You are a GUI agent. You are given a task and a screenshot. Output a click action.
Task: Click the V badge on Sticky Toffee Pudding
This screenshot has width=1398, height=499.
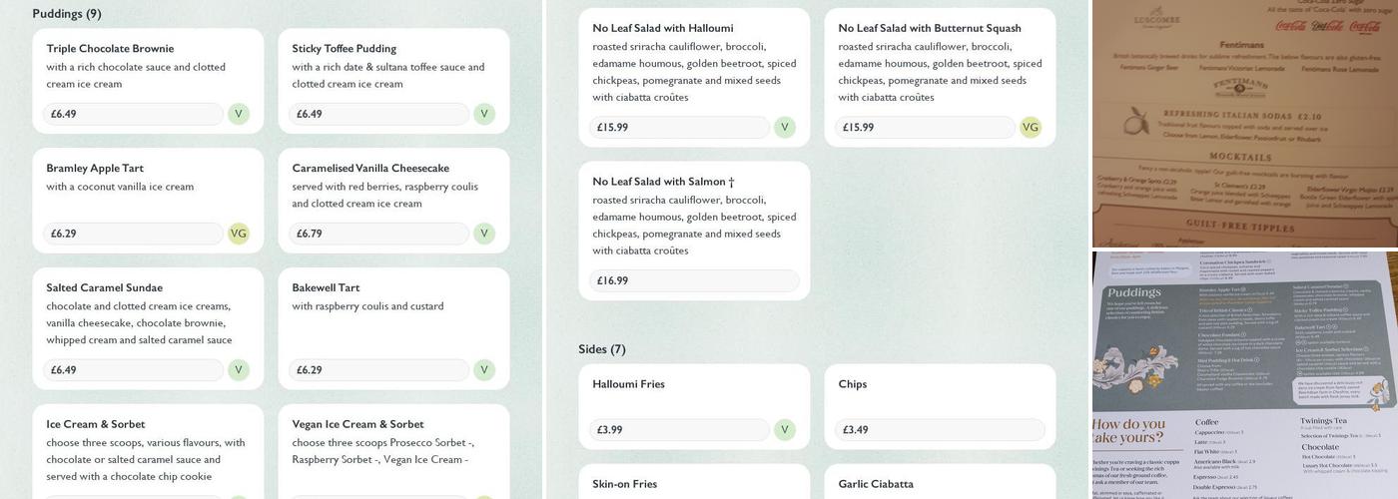pyautogui.click(x=484, y=114)
